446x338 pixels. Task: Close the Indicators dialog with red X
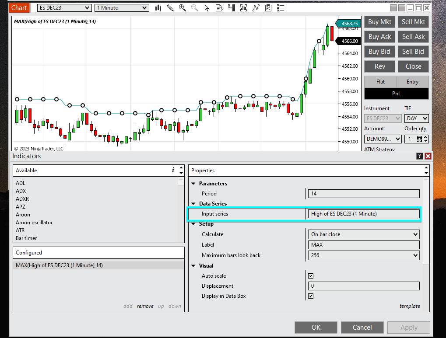tap(428, 156)
